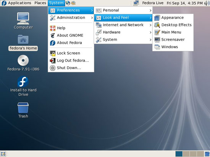Image resolution: width=210 pixels, height=157 pixels.
Task: Click the network status tray icon
Action: 136,3
